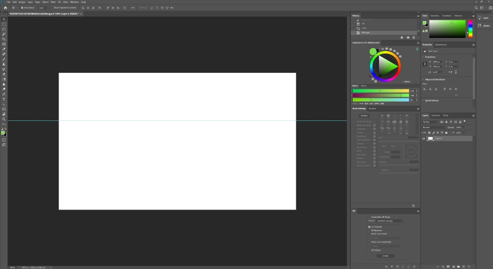Select the Lasso tool
Viewport: 493px width, 269px height.
point(4,29)
